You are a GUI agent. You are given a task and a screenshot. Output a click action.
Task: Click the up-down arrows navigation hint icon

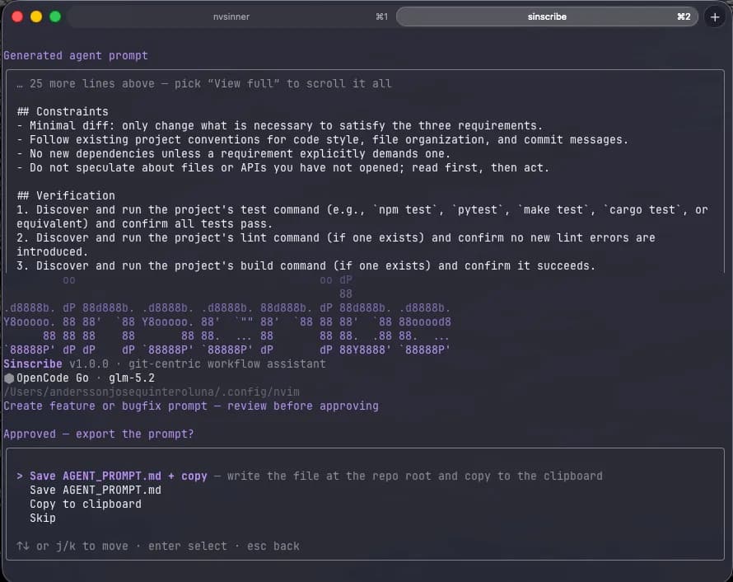(23, 546)
